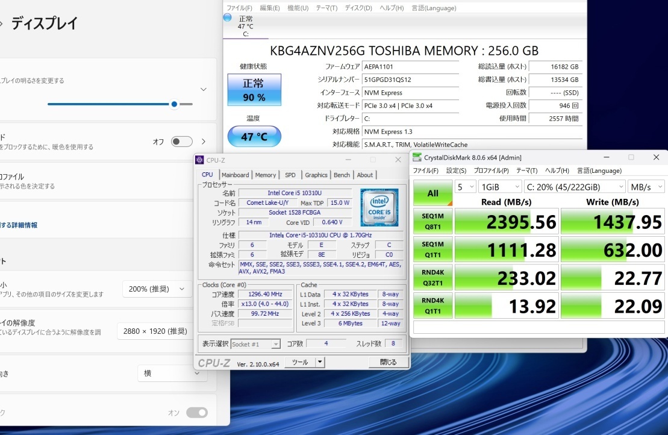The width and height of the screenshot is (668, 435).
Task: Click the power-on hours value 2557 時間
Action: [555, 119]
